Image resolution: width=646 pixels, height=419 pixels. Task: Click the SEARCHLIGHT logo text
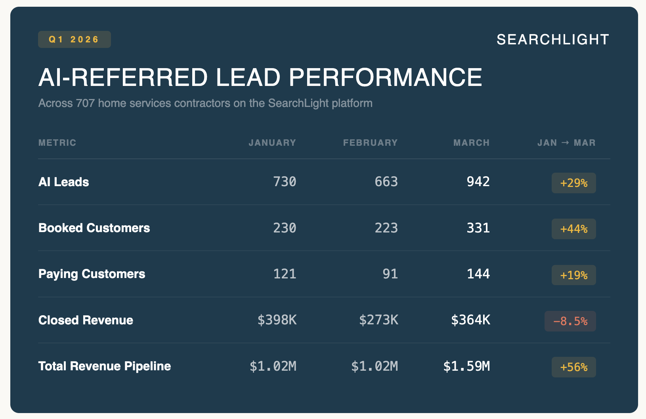point(553,40)
